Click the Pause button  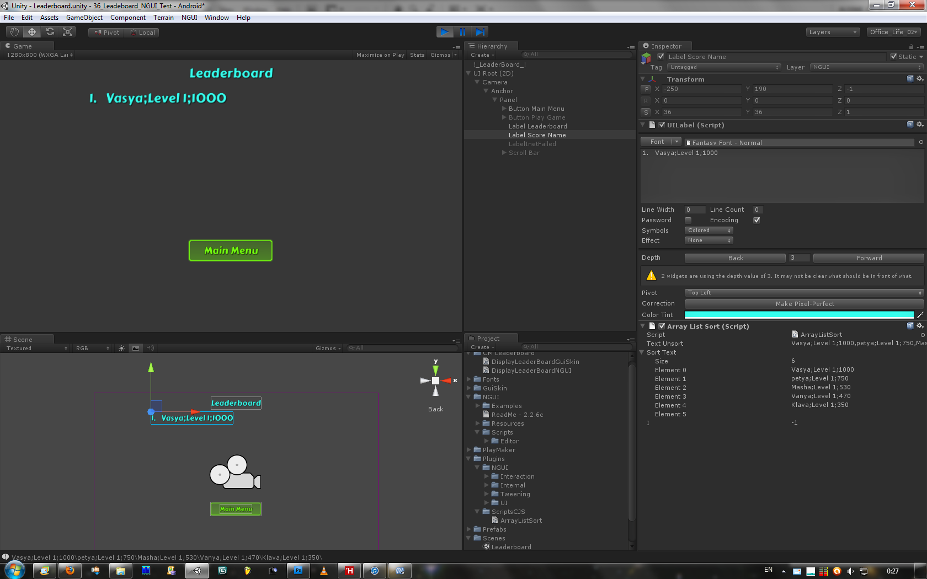[462, 32]
